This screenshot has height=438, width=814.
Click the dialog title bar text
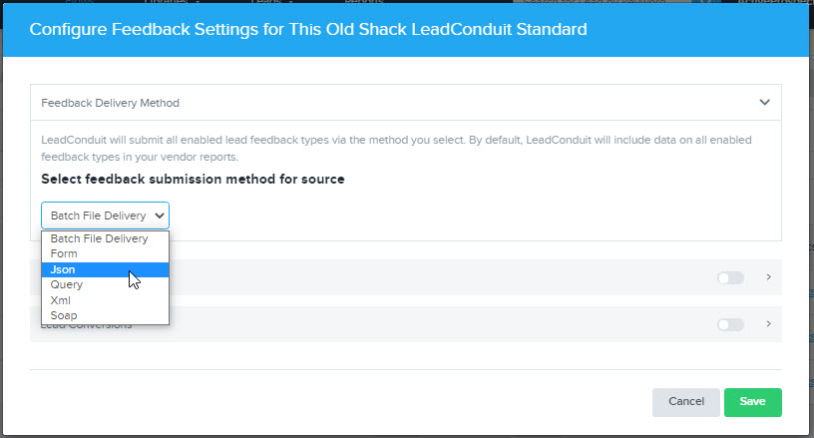308,29
